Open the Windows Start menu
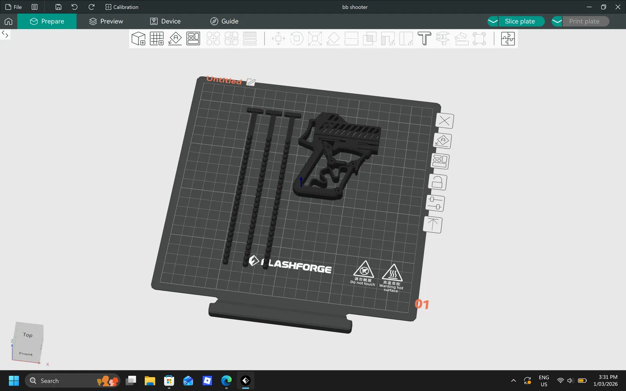The image size is (626, 391). click(x=14, y=381)
